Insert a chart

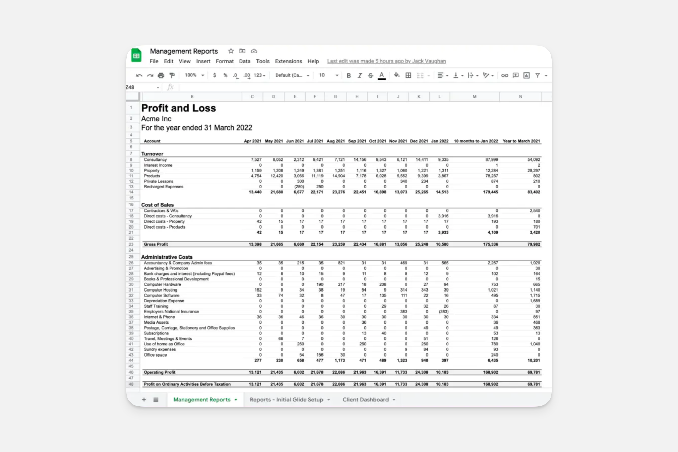tap(526, 76)
